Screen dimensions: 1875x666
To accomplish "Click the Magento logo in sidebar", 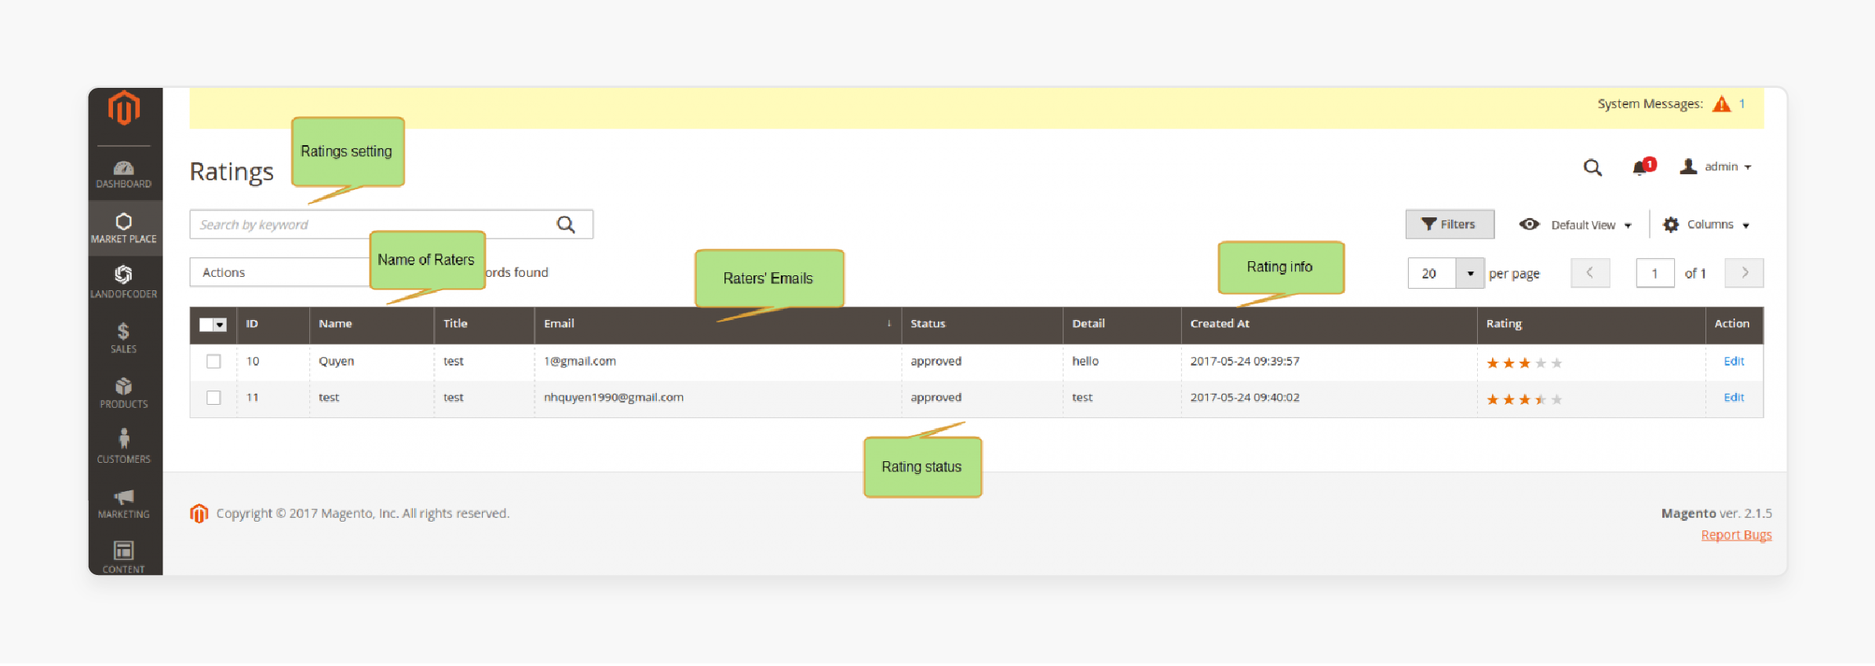I will pos(124,108).
